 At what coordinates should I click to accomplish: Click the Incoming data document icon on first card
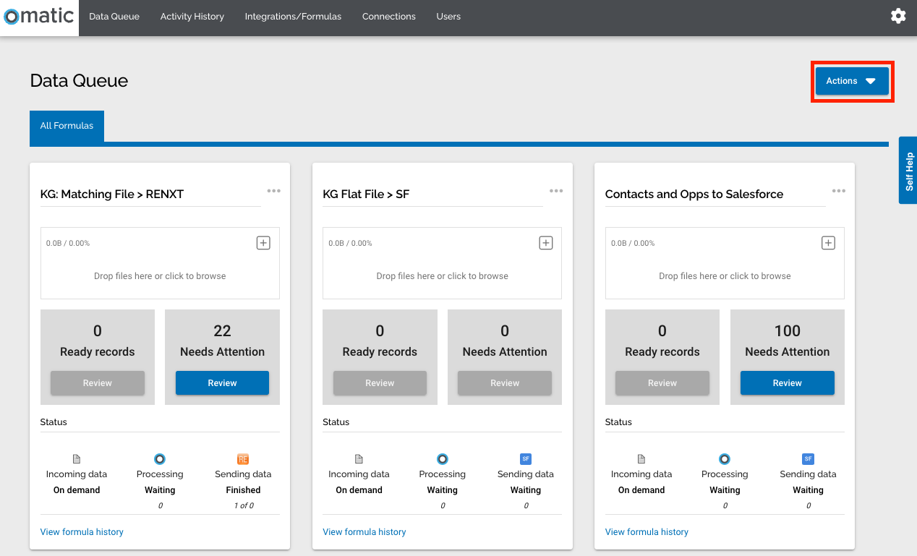coord(77,458)
